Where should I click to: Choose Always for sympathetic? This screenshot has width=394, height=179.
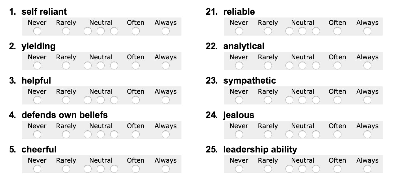(367, 100)
